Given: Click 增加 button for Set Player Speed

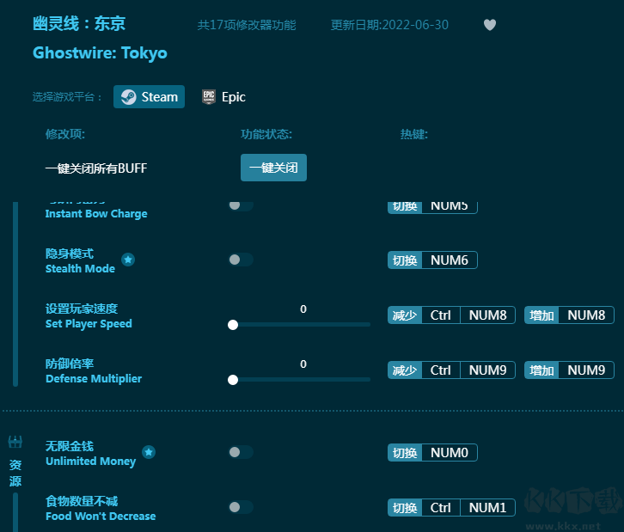Looking at the screenshot, I should (542, 315).
